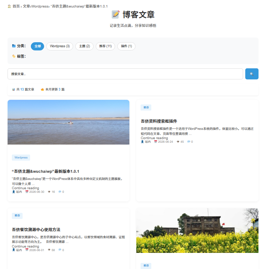Click the home icon in breadcrumb

9,6
